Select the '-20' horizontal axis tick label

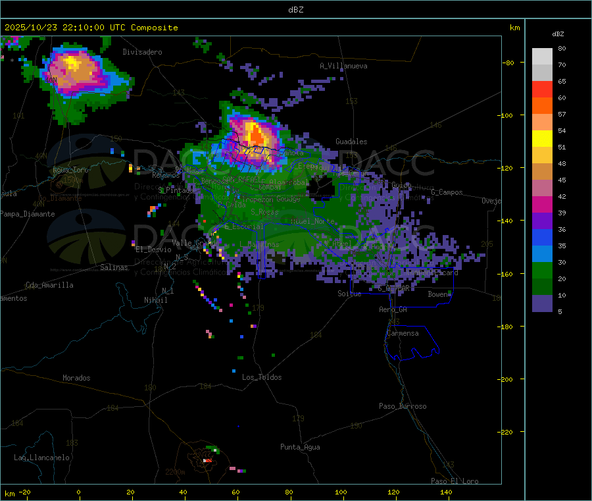click(x=25, y=492)
